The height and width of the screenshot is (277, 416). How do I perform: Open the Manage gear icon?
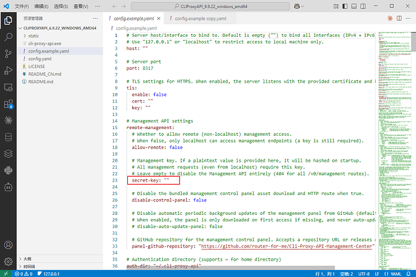point(8,261)
